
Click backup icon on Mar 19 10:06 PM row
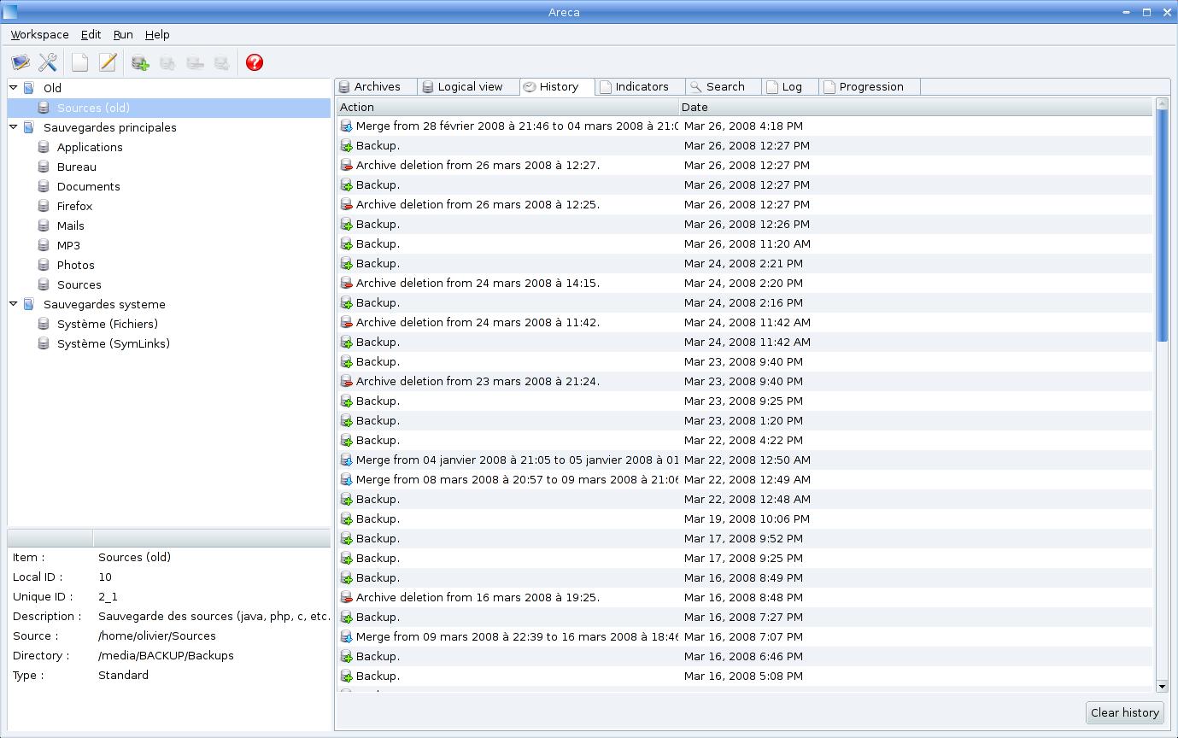(x=347, y=518)
